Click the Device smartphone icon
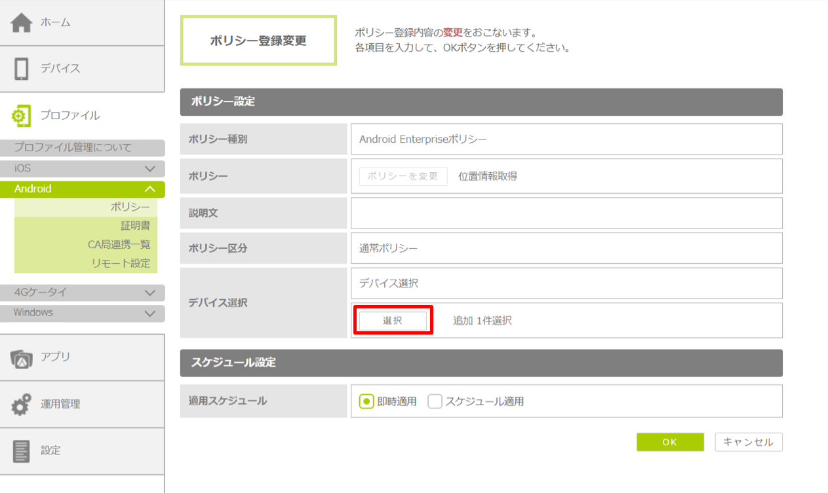 (x=21, y=69)
